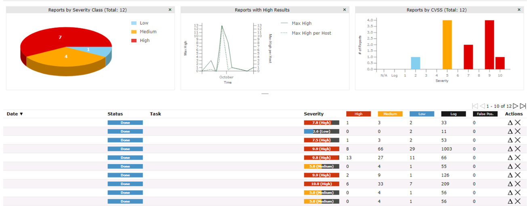Image resolution: width=527 pixels, height=206 pixels.
Task: Click the red CVSS bar at severity 9
Action: click(489, 45)
